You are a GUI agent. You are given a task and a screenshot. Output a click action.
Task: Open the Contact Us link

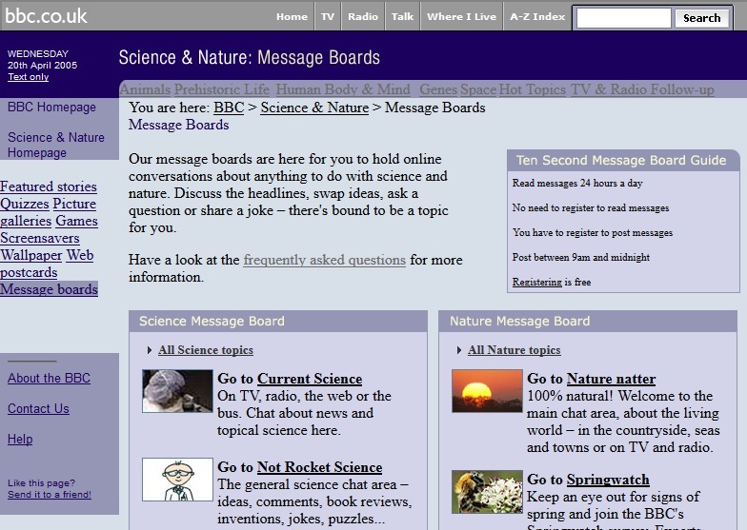[x=38, y=409]
